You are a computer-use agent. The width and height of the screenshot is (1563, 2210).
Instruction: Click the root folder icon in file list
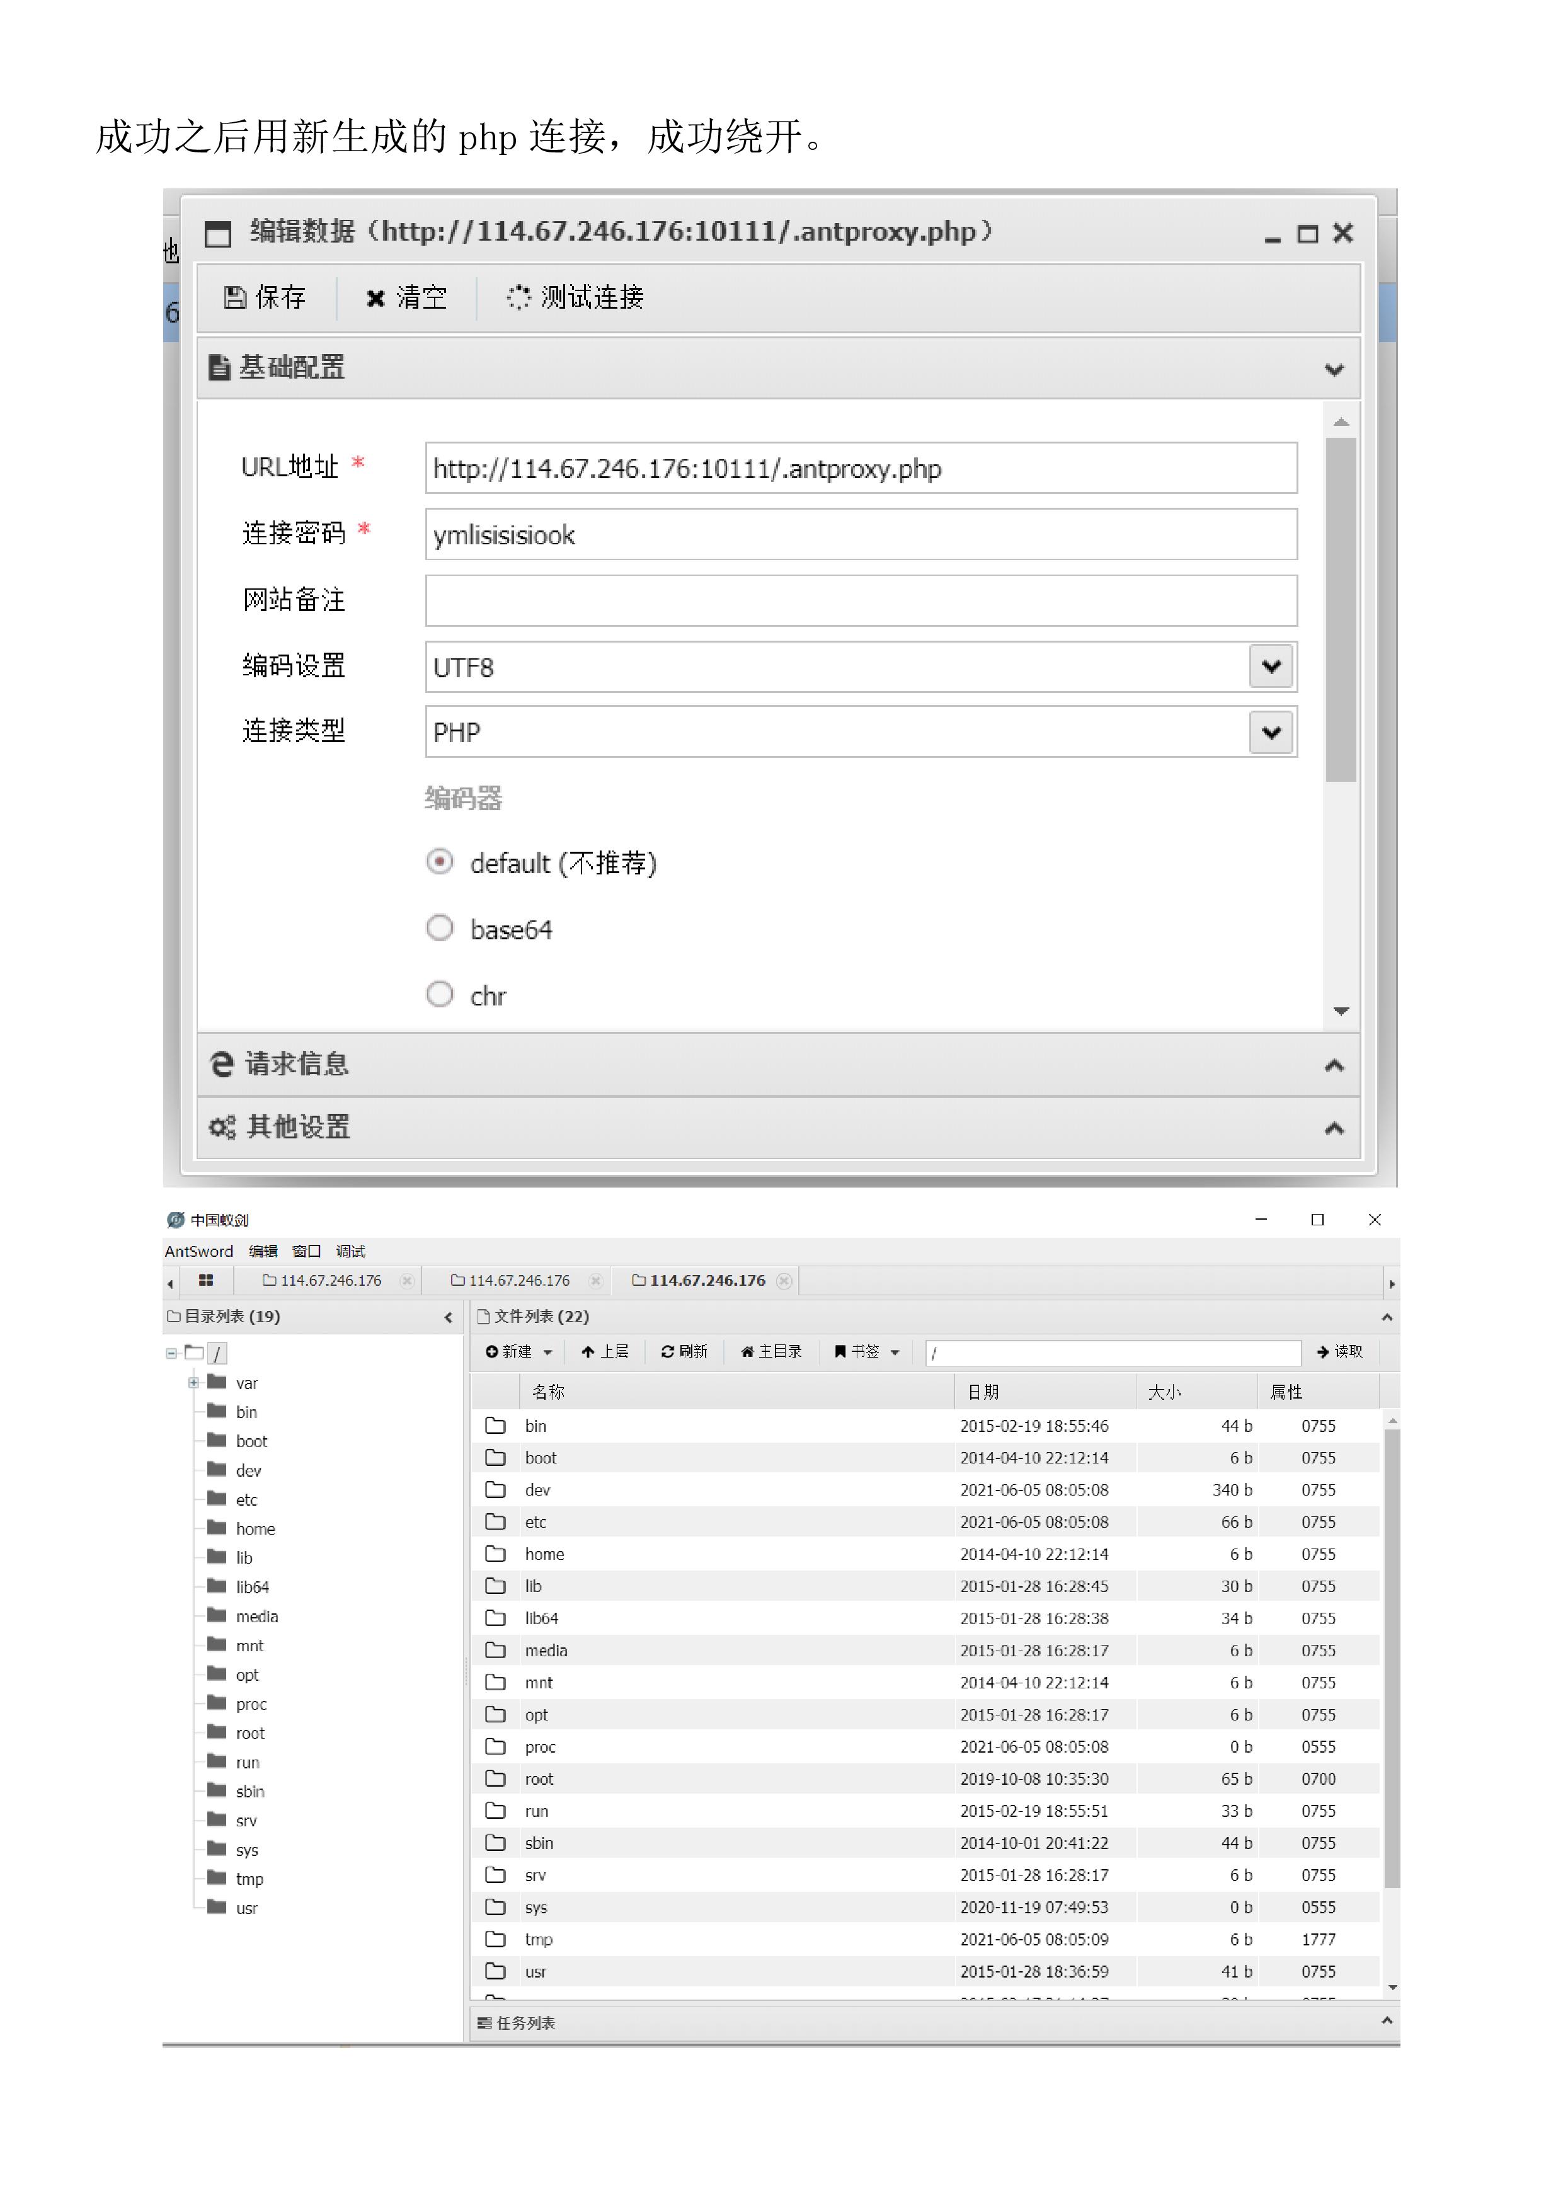click(496, 1779)
